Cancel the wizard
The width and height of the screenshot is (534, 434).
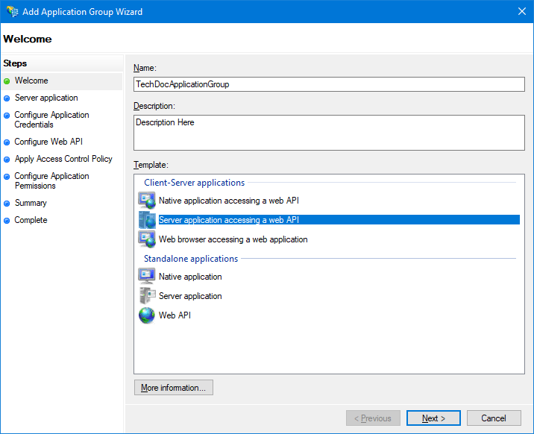494,418
